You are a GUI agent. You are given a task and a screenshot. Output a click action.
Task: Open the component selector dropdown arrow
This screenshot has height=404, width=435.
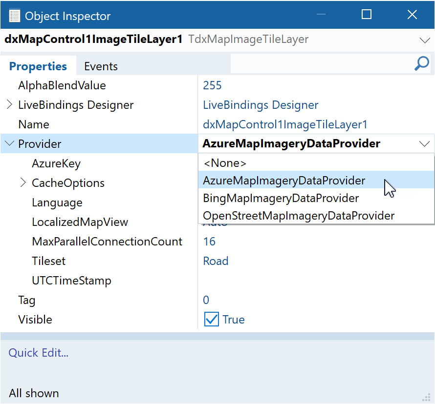pos(425,40)
